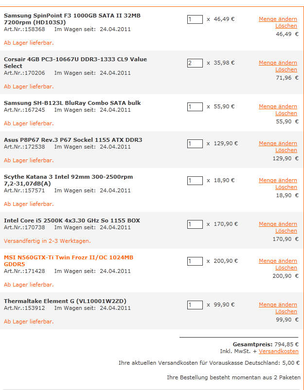Open the Versandkosten shipping costs link
The height and width of the screenshot is (390, 304).
point(278,351)
